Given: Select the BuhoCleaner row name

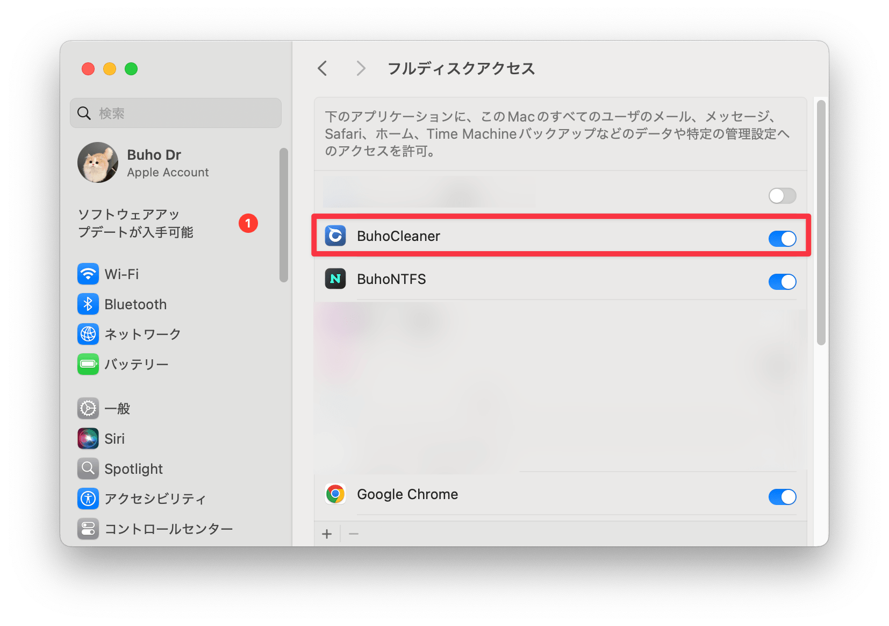Looking at the screenshot, I should pos(398,236).
